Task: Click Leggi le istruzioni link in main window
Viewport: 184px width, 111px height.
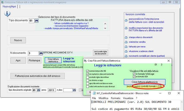Action: [69, 60]
